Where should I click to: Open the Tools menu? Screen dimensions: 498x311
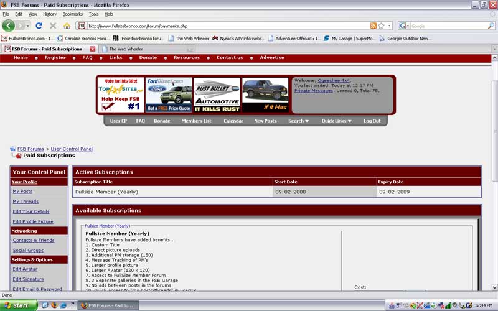tap(93, 14)
